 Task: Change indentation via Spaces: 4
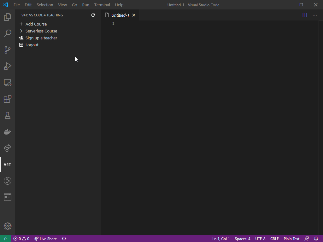[243, 239]
